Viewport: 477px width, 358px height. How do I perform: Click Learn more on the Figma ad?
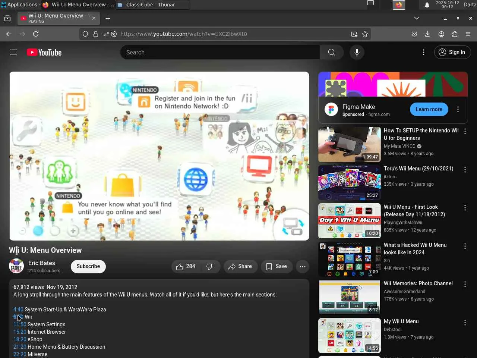tap(429, 109)
